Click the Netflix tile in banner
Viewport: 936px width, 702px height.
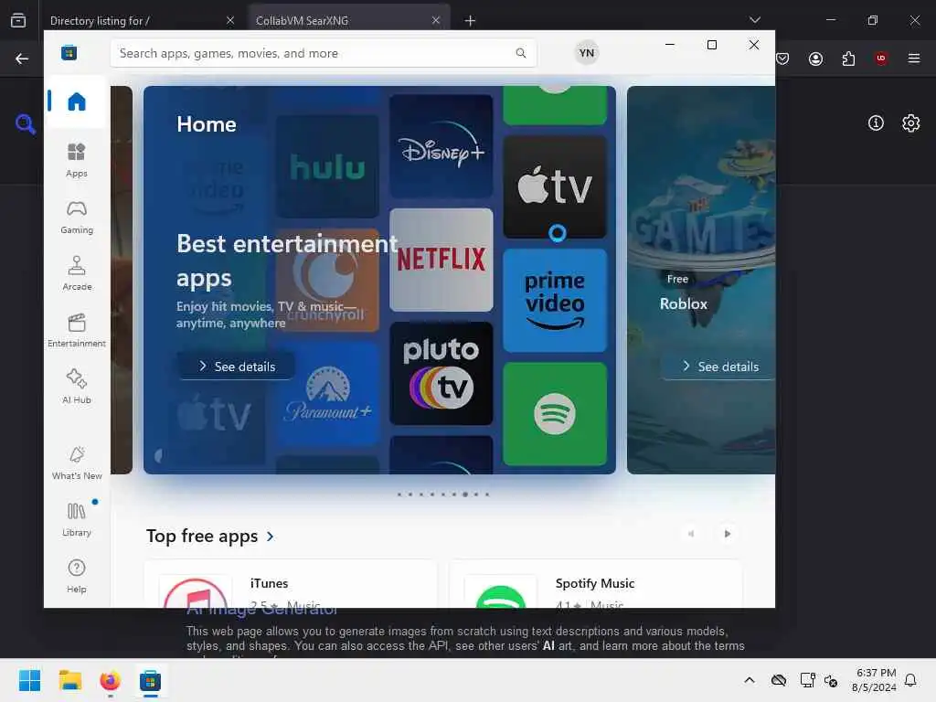point(441,260)
